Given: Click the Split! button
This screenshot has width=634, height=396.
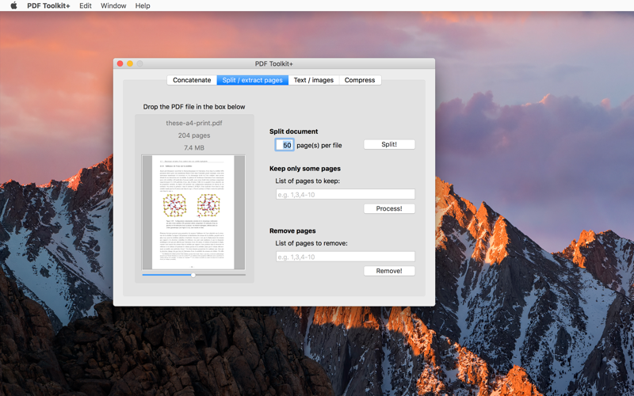Looking at the screenshot, I should [389, 144].
